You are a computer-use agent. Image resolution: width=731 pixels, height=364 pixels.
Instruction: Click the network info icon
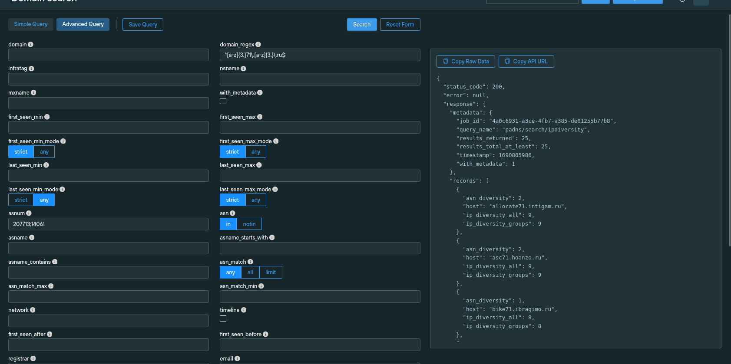(33, 310)
